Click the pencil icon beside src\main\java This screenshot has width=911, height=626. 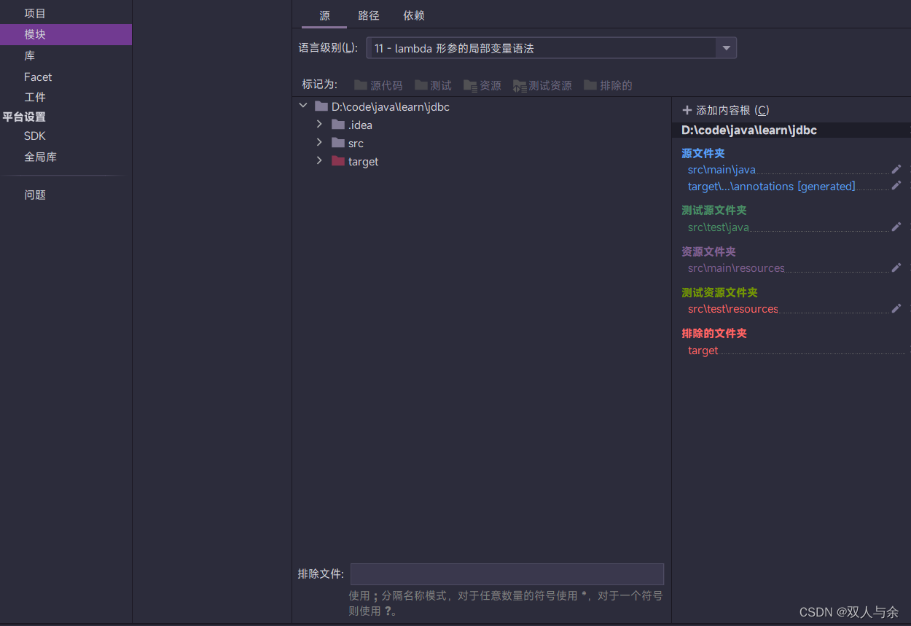point(896,168)
